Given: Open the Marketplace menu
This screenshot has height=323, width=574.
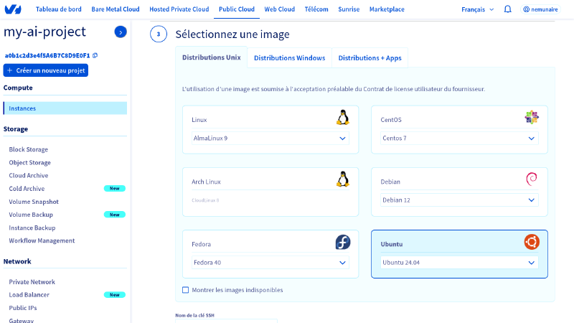Looking at the screenshot, I should tap(387, 9).
